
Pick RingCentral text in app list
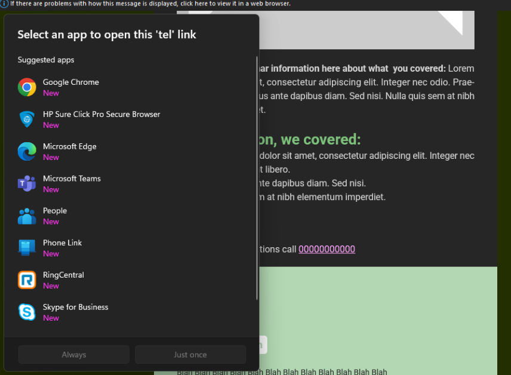[x=63, y=275]
